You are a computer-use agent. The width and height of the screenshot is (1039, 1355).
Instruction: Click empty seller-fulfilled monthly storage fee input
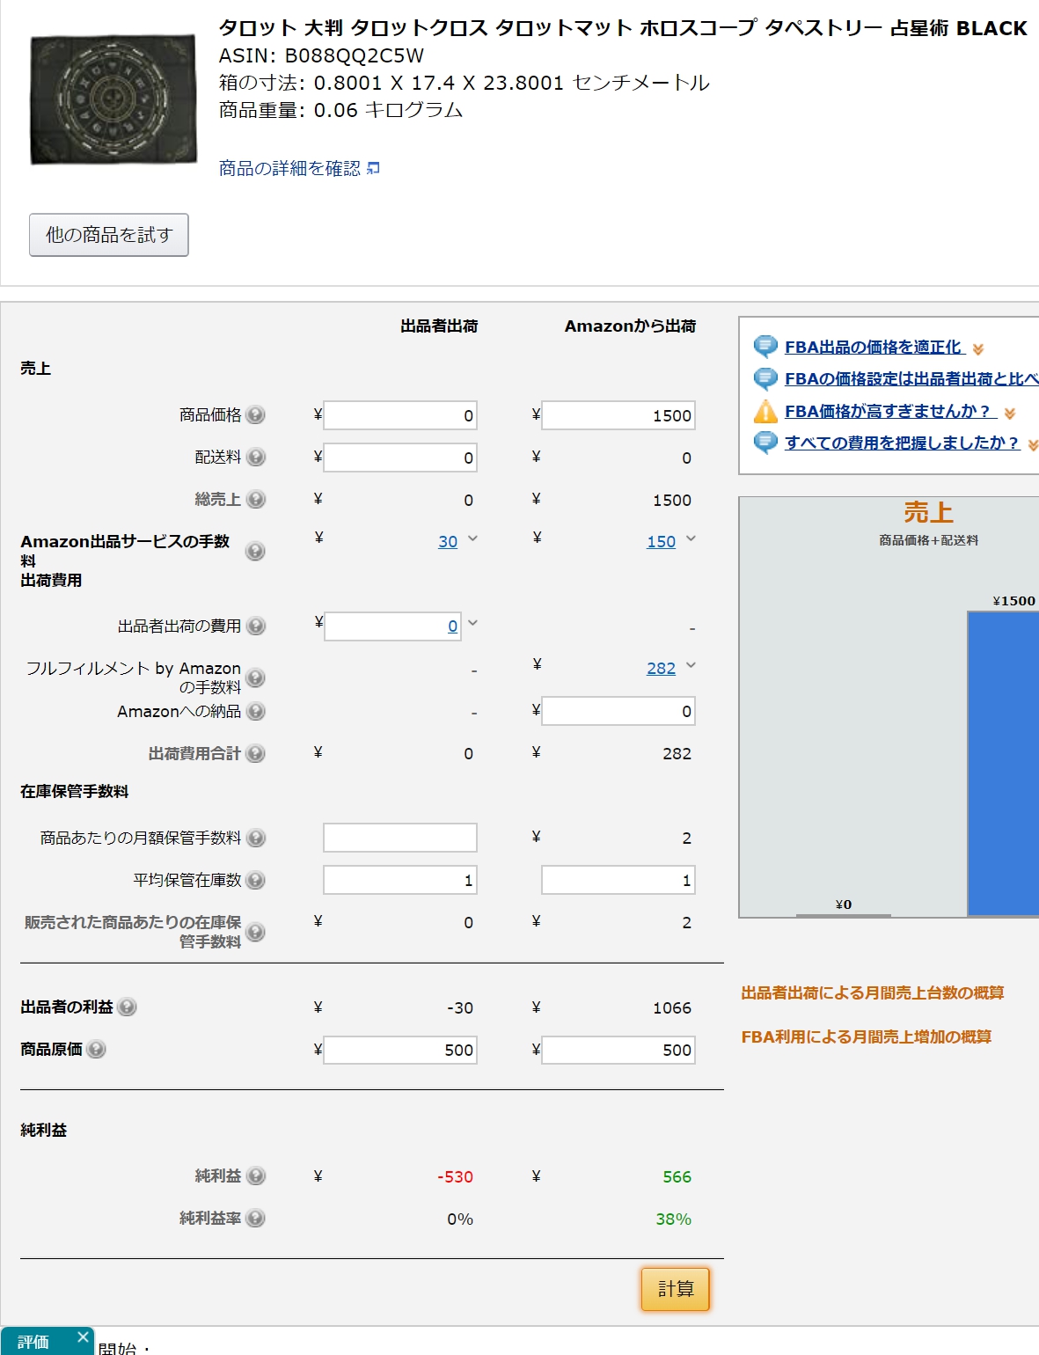(400, 838)
